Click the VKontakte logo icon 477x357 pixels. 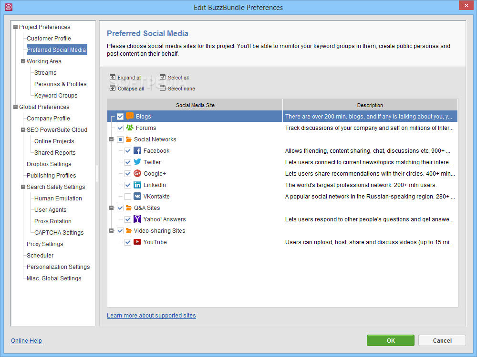click(137, 197)
